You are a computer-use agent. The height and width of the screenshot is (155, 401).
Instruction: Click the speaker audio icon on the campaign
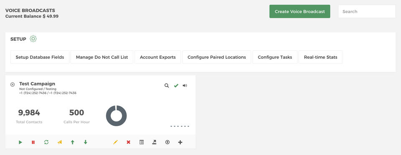(185, 86)
